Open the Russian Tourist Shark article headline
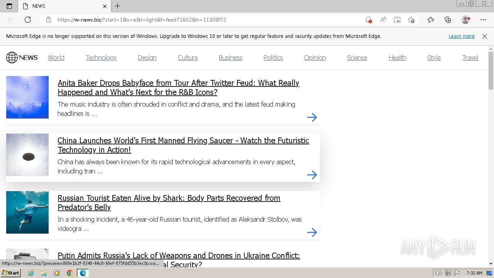 [169, 203]
